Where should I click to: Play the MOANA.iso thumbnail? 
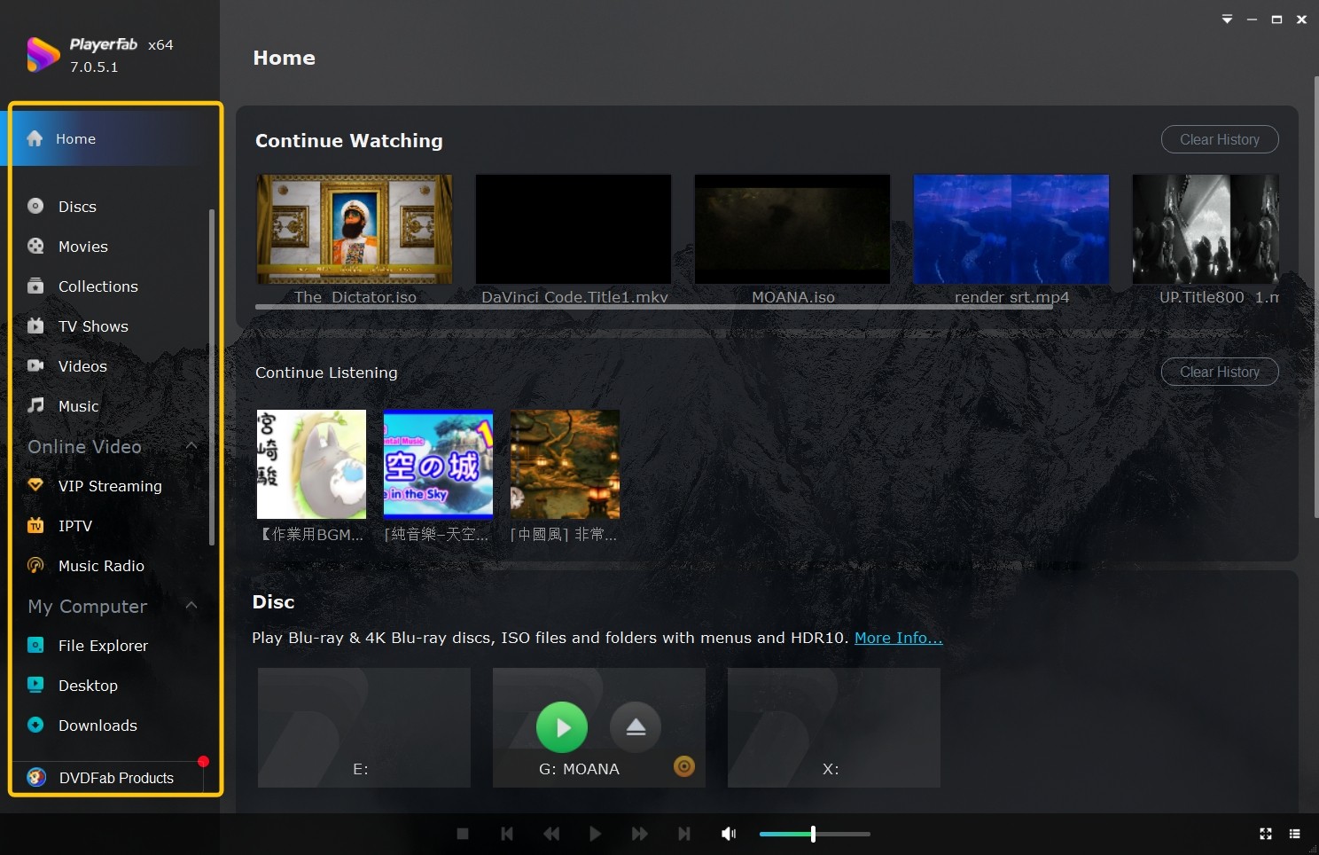pos(792,228)
